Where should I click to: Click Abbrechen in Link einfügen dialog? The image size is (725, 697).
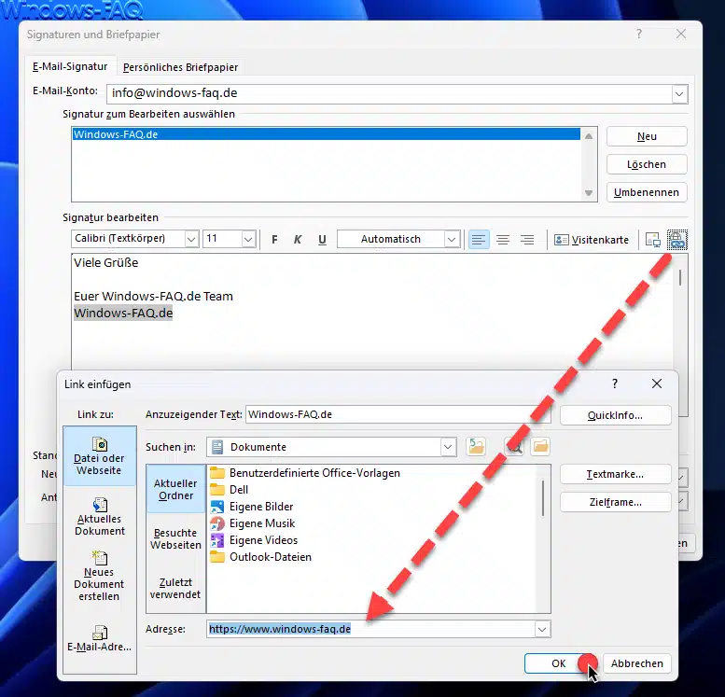tap(636, 663)
